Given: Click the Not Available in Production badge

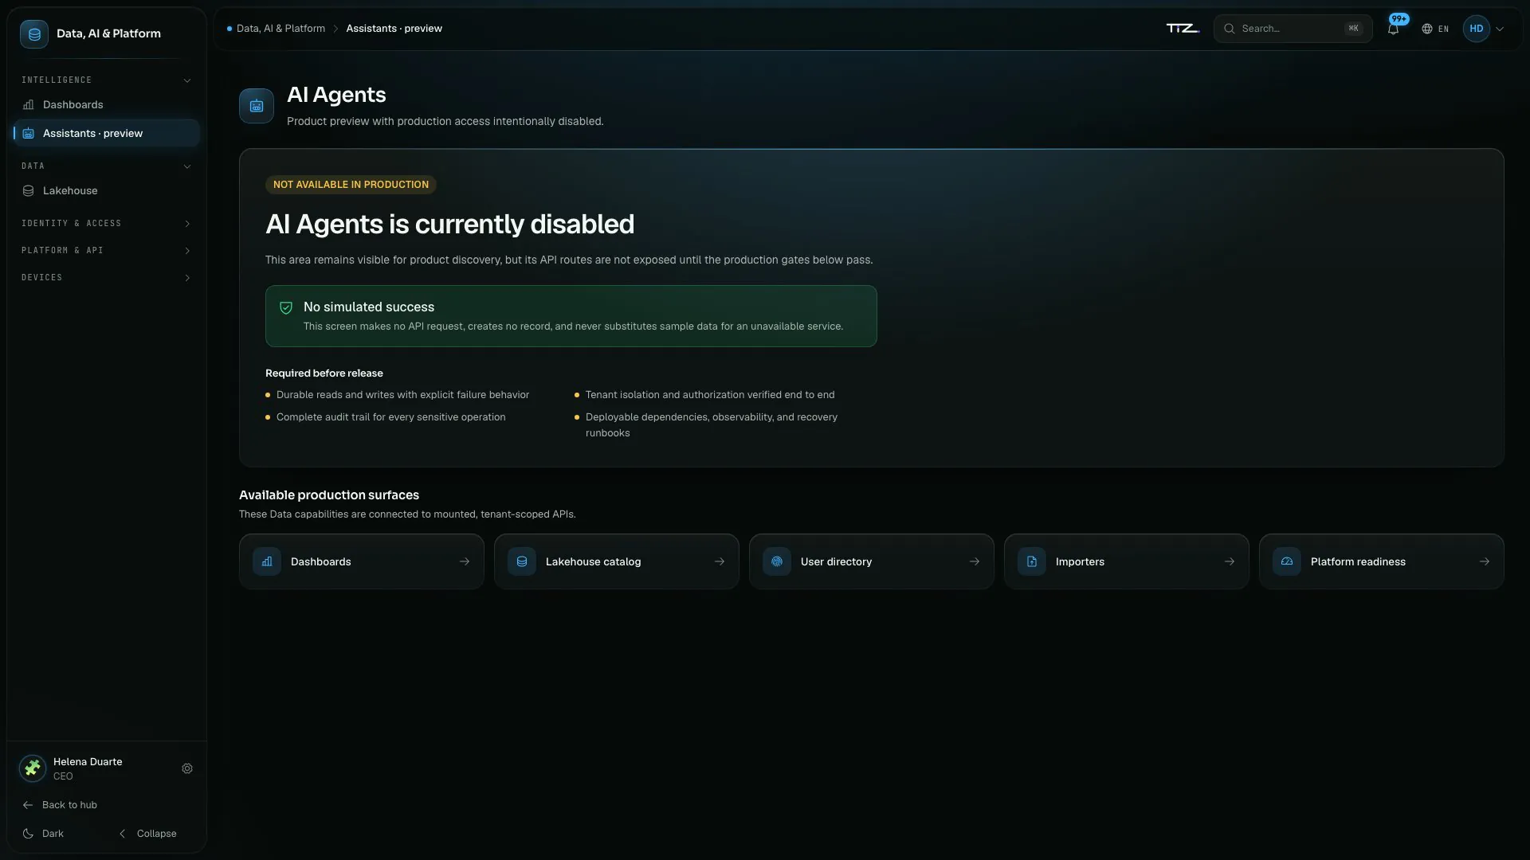Looking at the screenshot, I should point(351,185).
